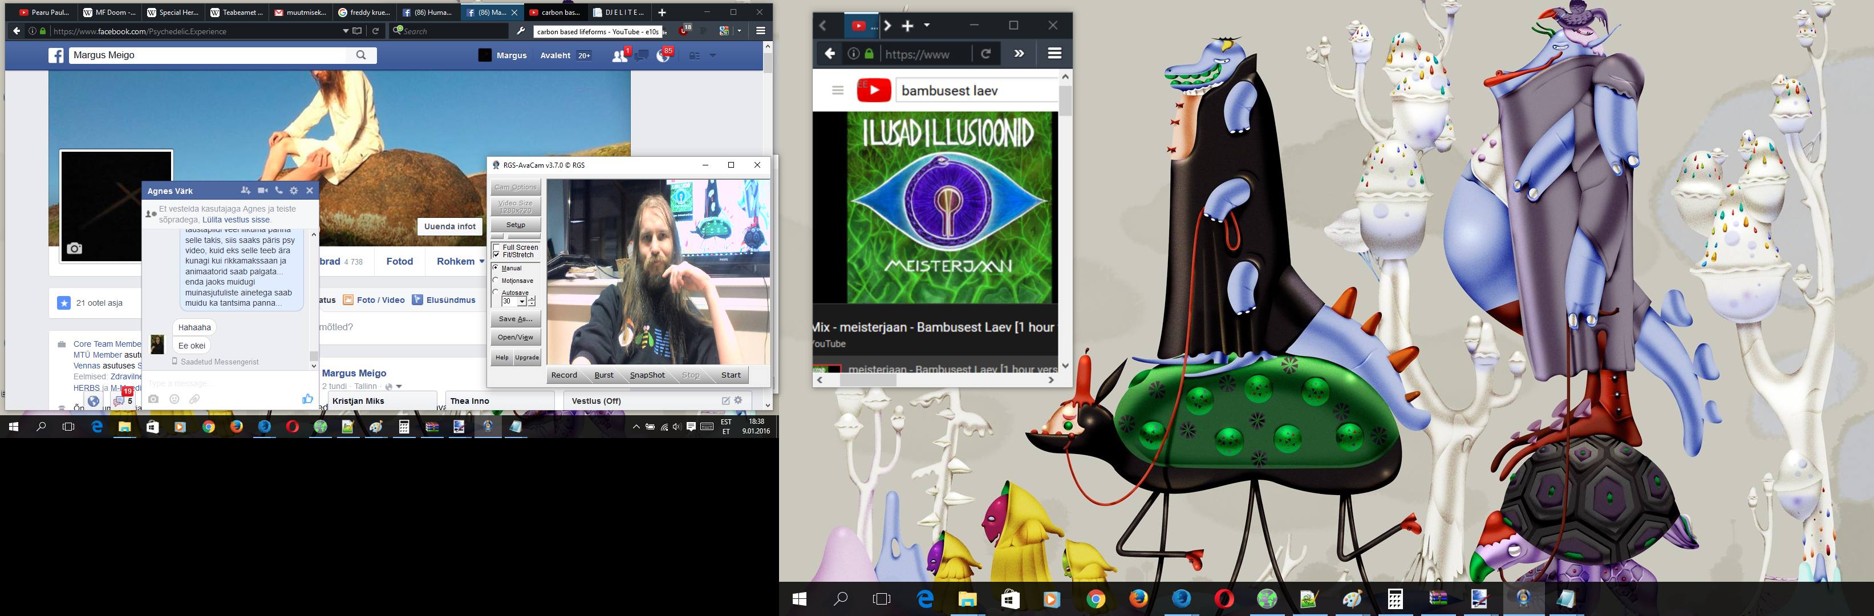Select Motionsave radio button
Screen dimensions: 1874x616
[496, 280]
